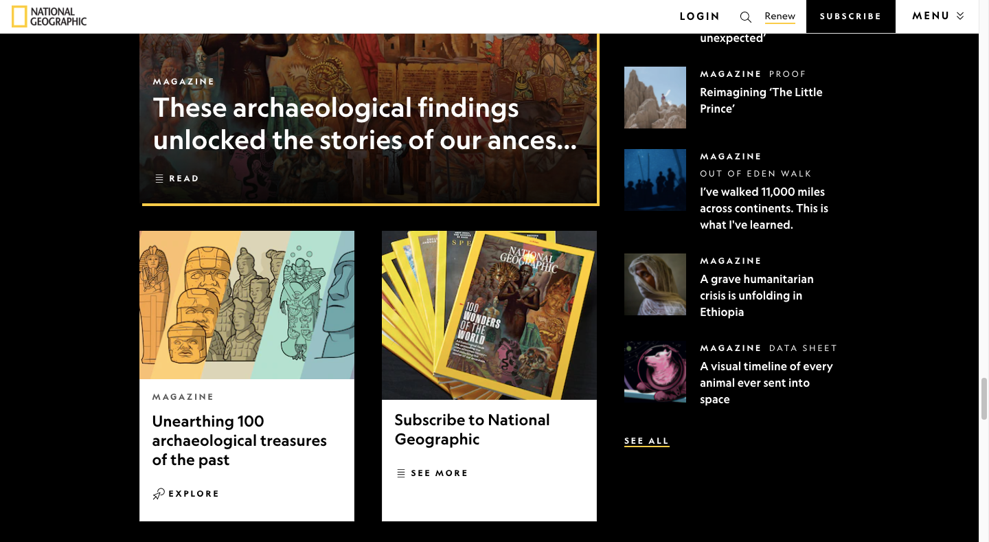Click the National Geographic logo
Screen dimensions: 989x542
(49, 16)
